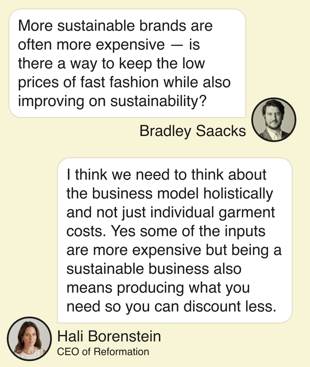Click 'there a way to keep the low' line

click(x=112, y=64)
